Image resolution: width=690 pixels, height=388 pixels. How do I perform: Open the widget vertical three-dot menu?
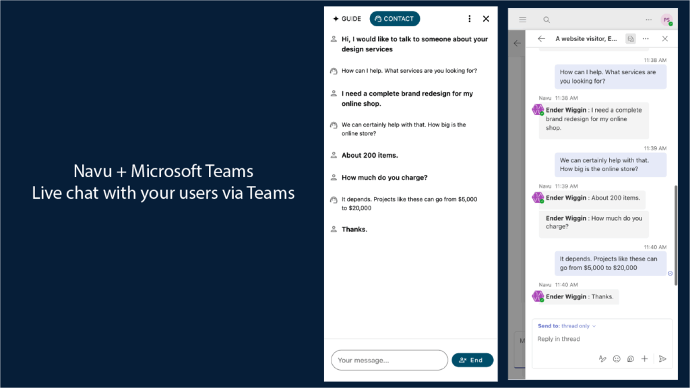pyautogui.click(x=470, y=19)
